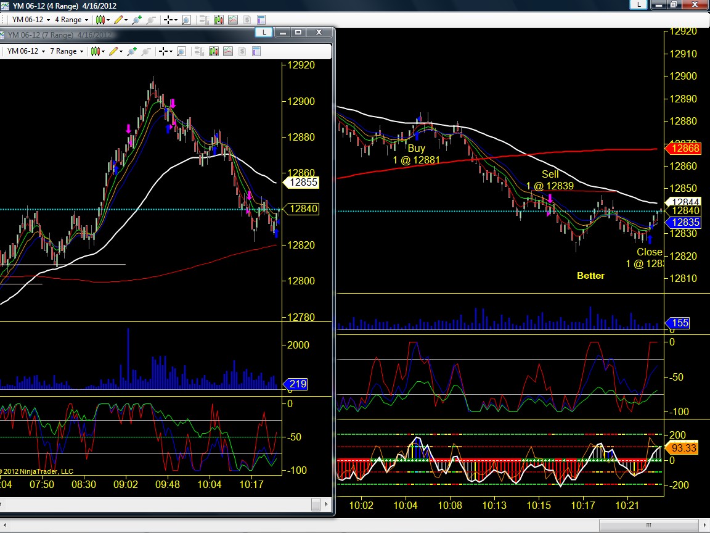
Task: Toggle Chart Trader icon in 7 Range toolbar
Action: point(199,51)
